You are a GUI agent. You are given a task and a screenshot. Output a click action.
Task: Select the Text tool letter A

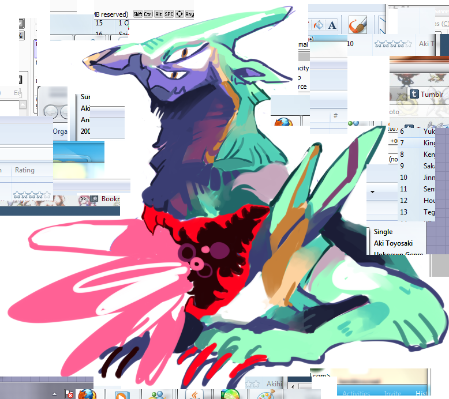click(x=332, y=25)
